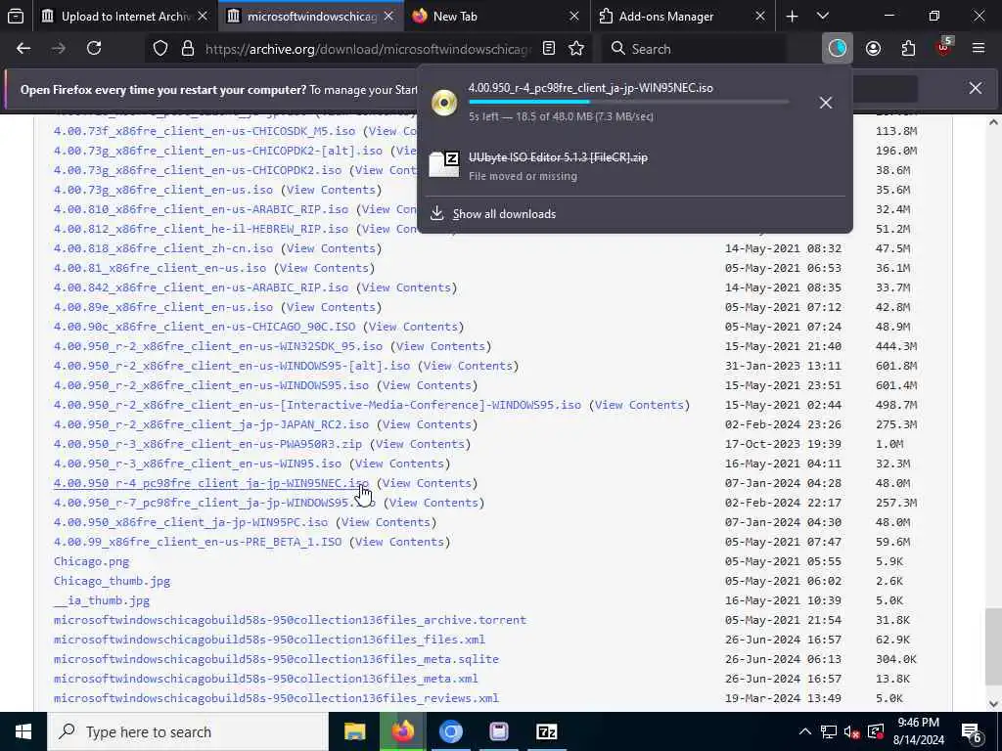
Task: Open Windows Start menu
Action: [x=23, y=731]
